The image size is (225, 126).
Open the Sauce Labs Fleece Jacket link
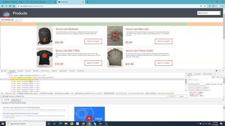click(x=139, y=51)
